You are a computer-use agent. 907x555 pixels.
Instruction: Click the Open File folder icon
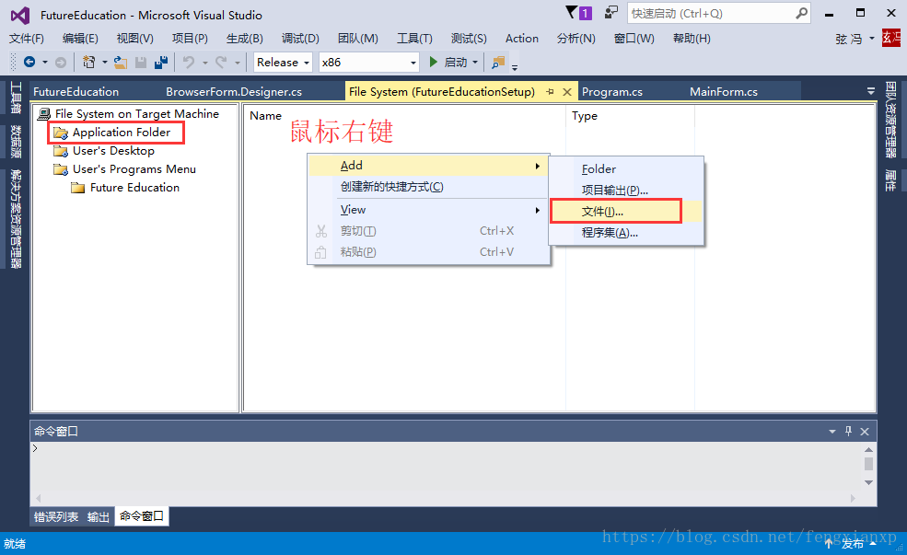point(121,62)
